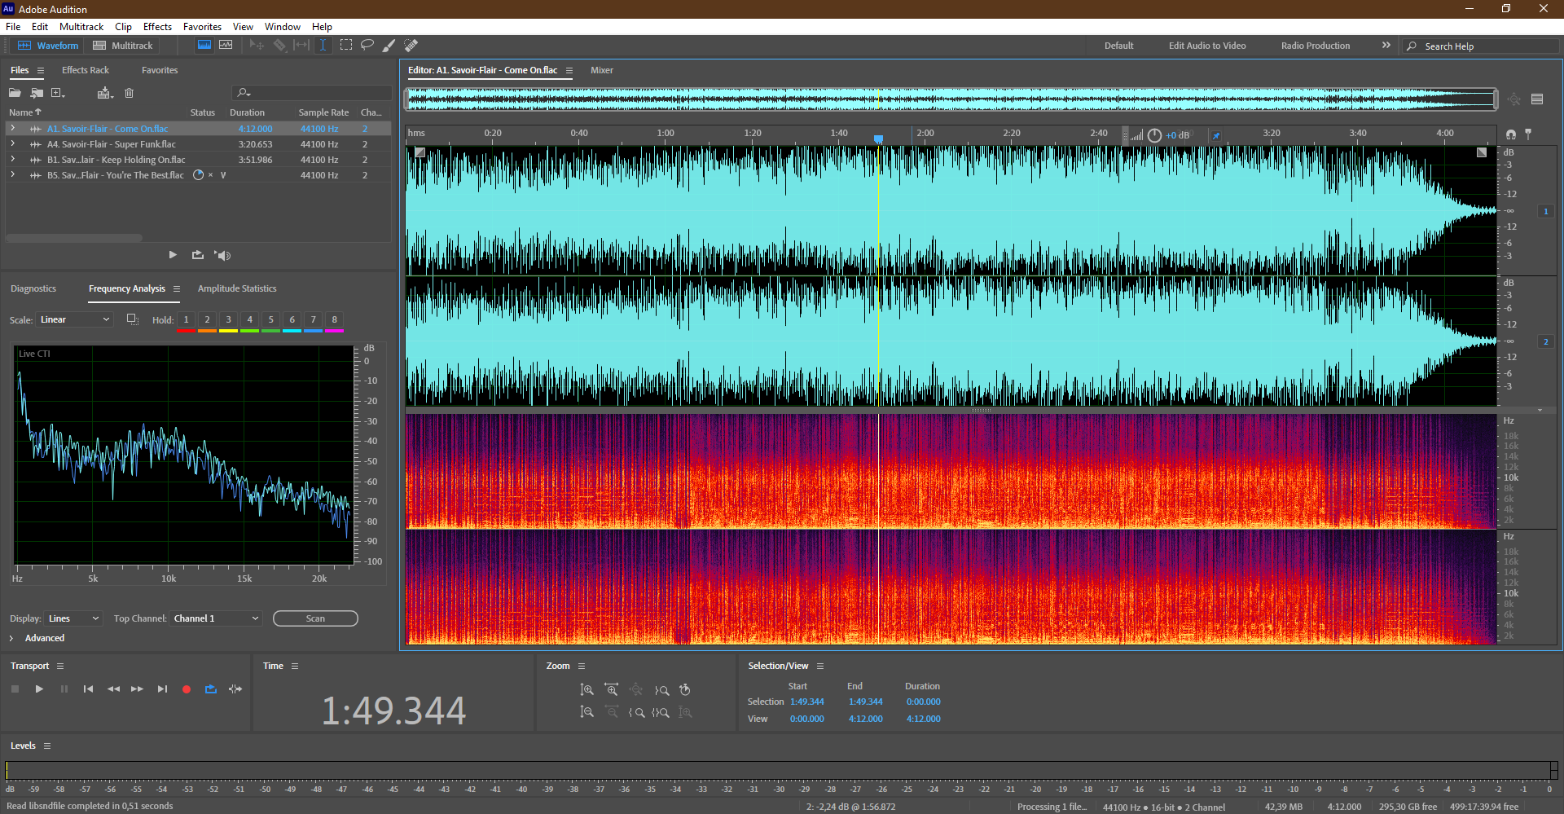Expand A4. Savoir-Flair - Super Funk.flac row
The height and width of the screenshot is (814, 1564).
point(12,143)
